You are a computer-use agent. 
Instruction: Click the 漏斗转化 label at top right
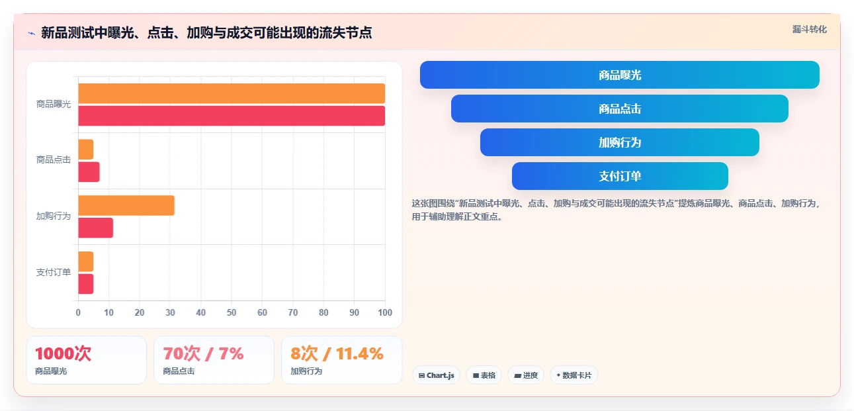coord(809,29)
